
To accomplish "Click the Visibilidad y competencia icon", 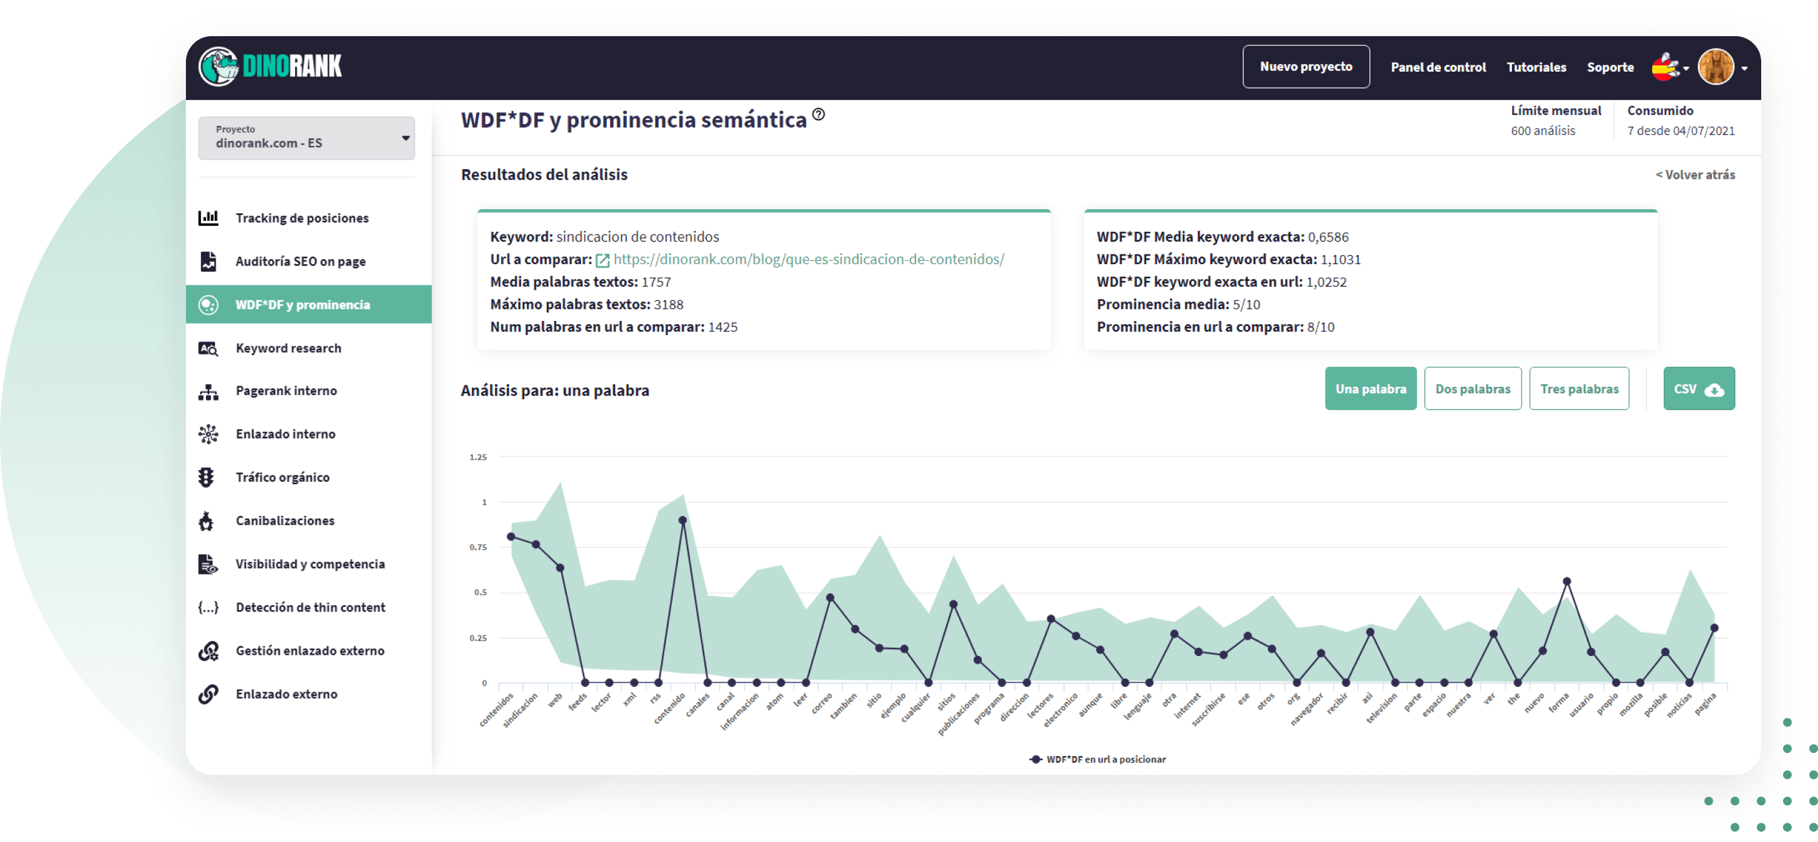I will click(x=208, y=564).
